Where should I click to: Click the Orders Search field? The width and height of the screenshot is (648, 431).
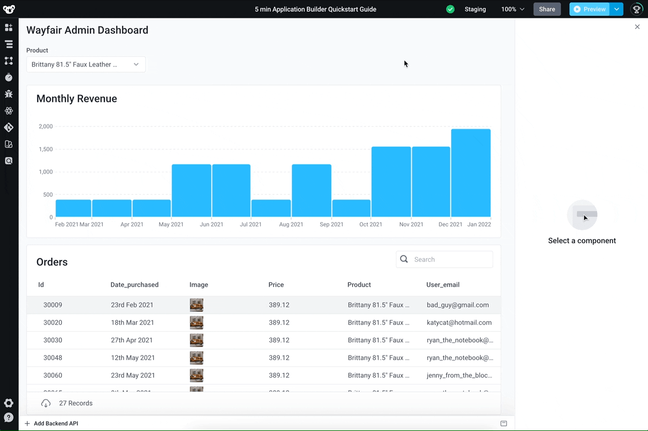450,260
